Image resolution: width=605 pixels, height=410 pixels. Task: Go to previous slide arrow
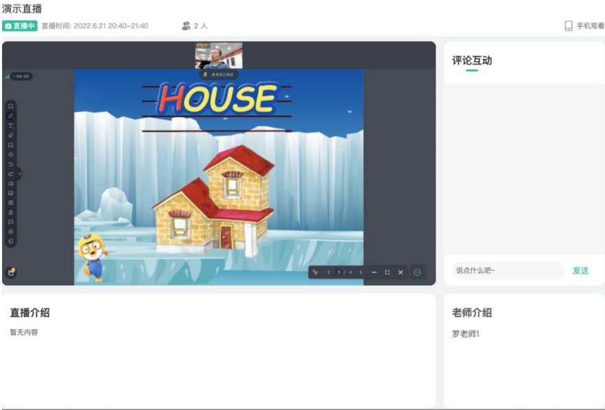[329, 272]
